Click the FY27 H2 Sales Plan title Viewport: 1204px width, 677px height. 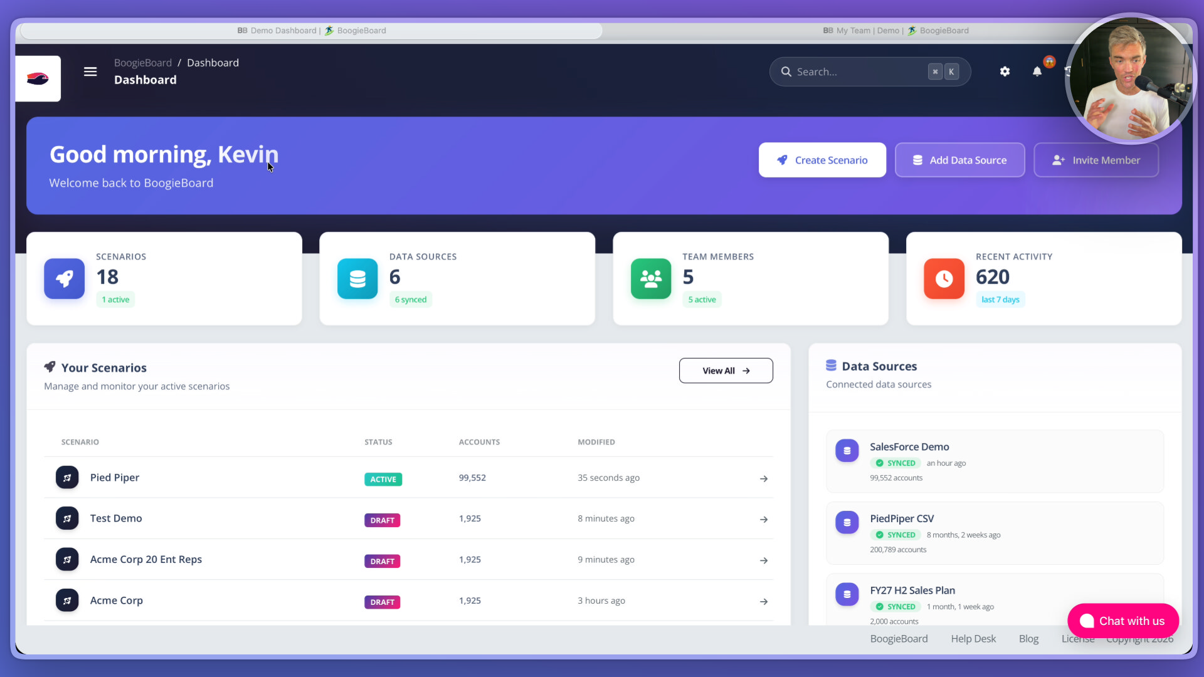(912, 590)
